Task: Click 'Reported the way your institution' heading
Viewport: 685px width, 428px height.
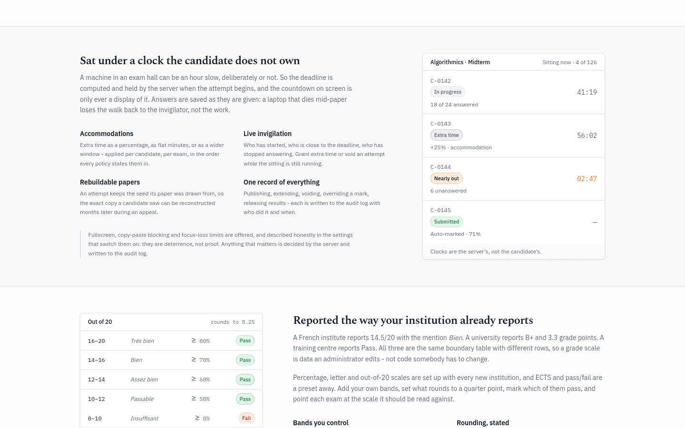Action: click(413, 320)
